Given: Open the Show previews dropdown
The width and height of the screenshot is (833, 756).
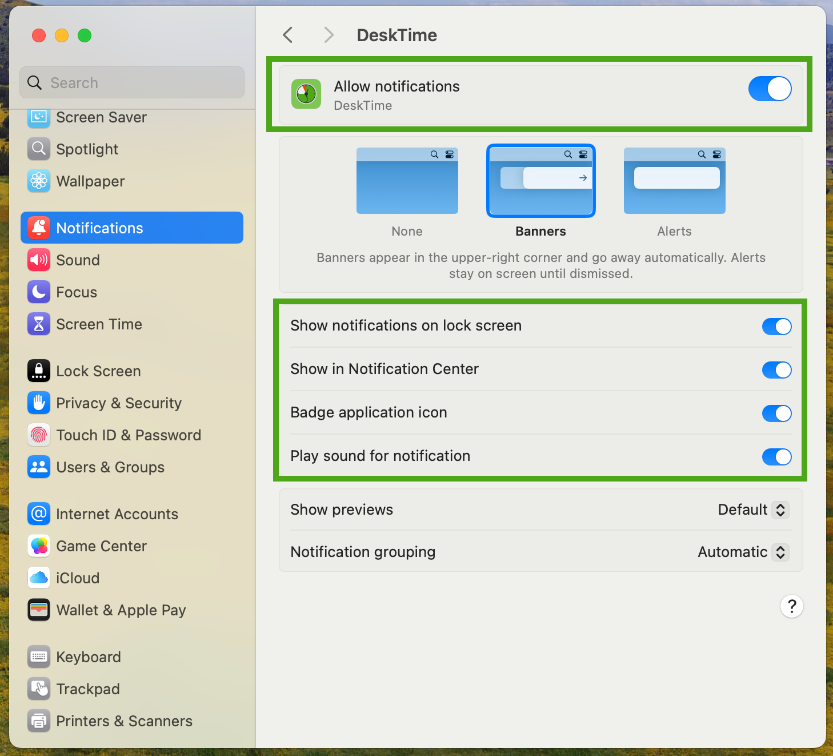Looking at the screenshot, I should (x=753, y=510).
